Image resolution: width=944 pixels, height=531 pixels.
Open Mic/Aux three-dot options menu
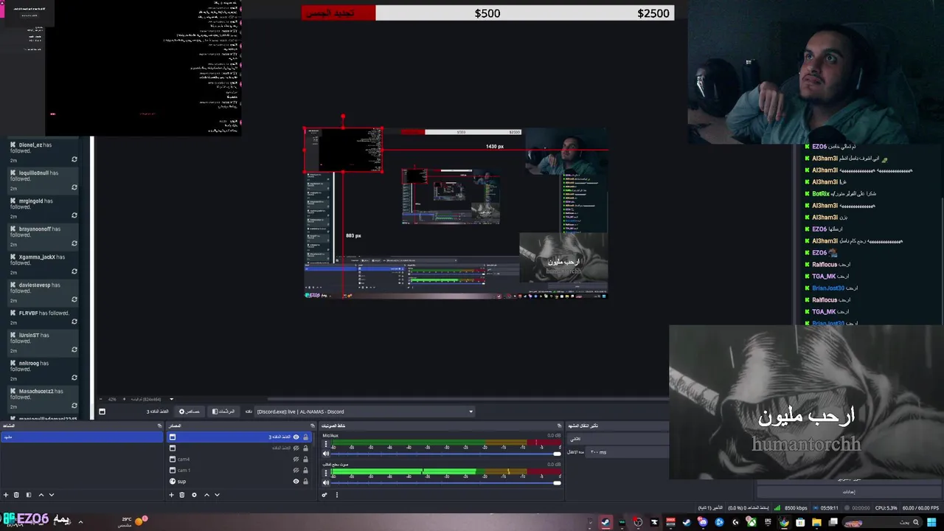(x=326, y=445)
